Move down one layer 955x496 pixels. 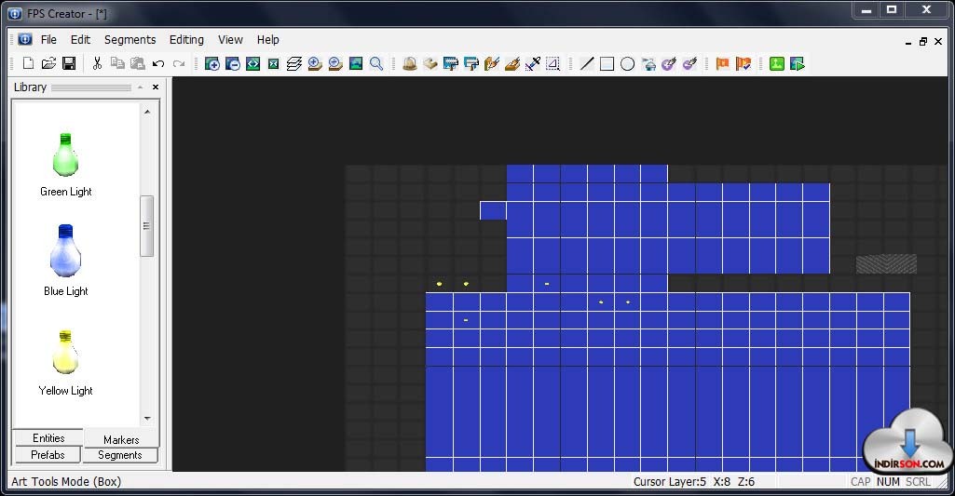click(x=335, y=63)
